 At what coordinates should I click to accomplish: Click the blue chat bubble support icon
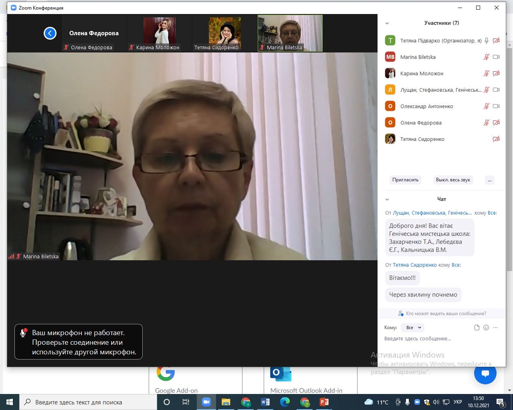pyautogui.click(x=485, y=373)
